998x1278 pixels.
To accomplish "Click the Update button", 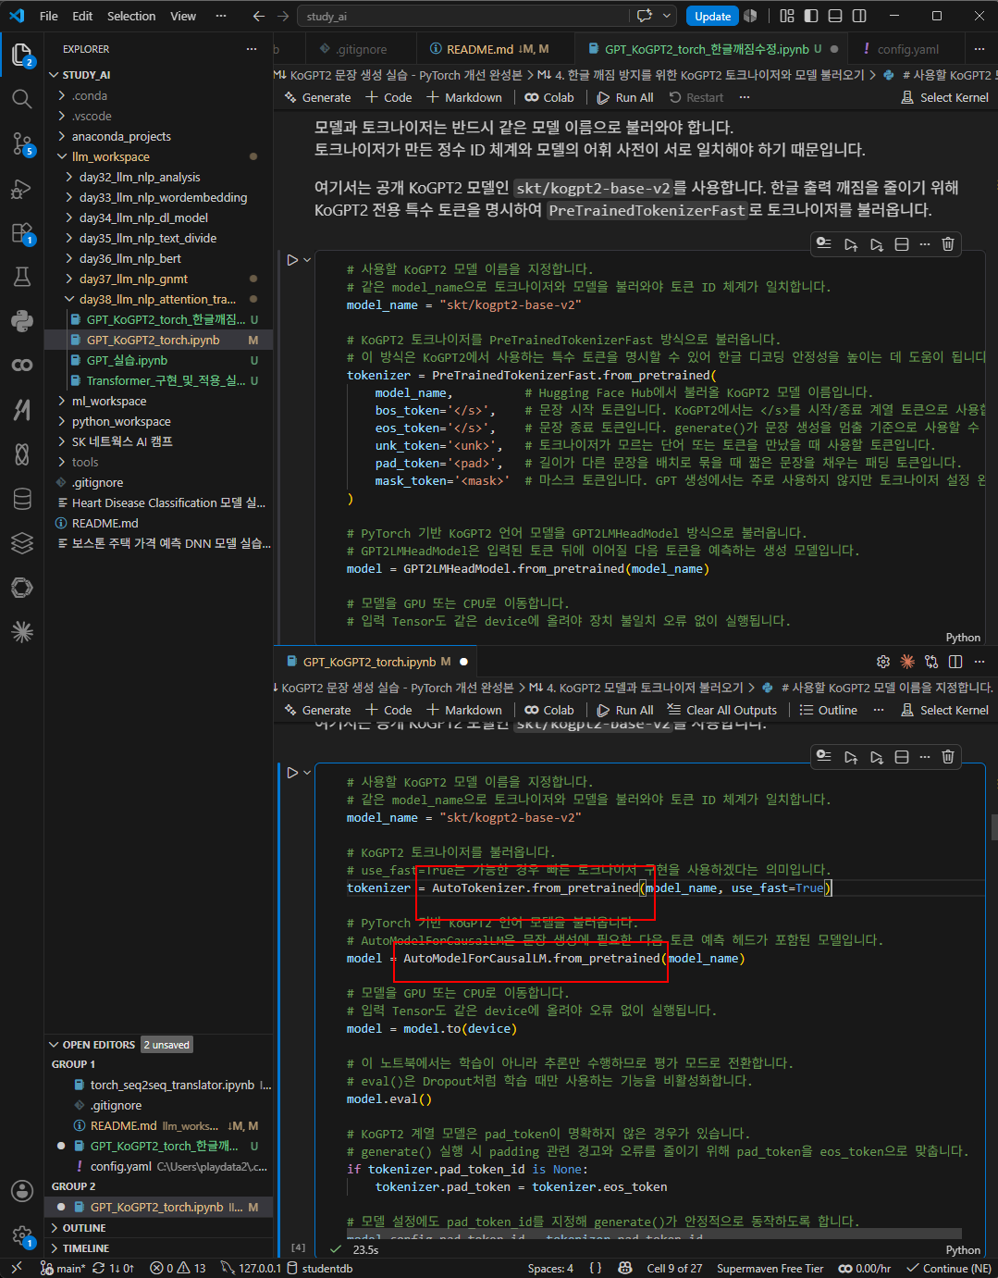I will pyautogui.click(x=712, y=16).
